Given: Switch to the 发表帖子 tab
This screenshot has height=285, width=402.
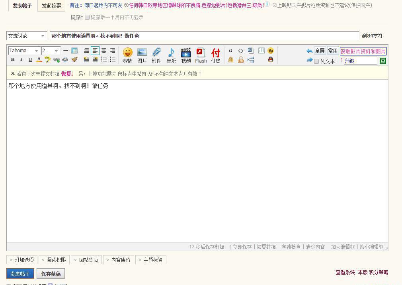Looking at the screenshot, I should tap(22, 6).
